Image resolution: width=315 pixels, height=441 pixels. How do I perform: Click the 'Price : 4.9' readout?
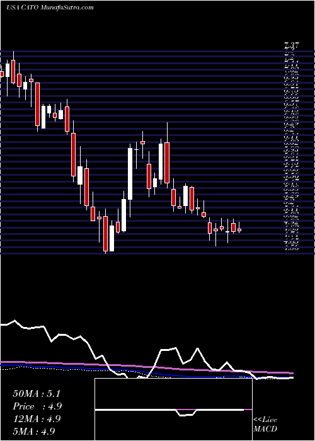(37, 406)
